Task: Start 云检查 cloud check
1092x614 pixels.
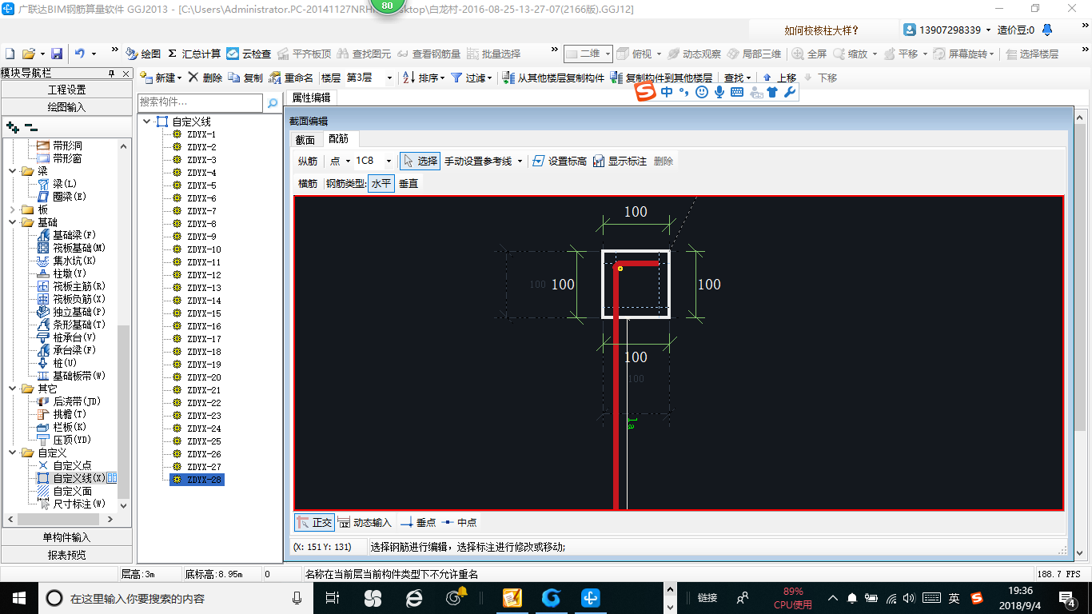Action: tap(249, 54)
